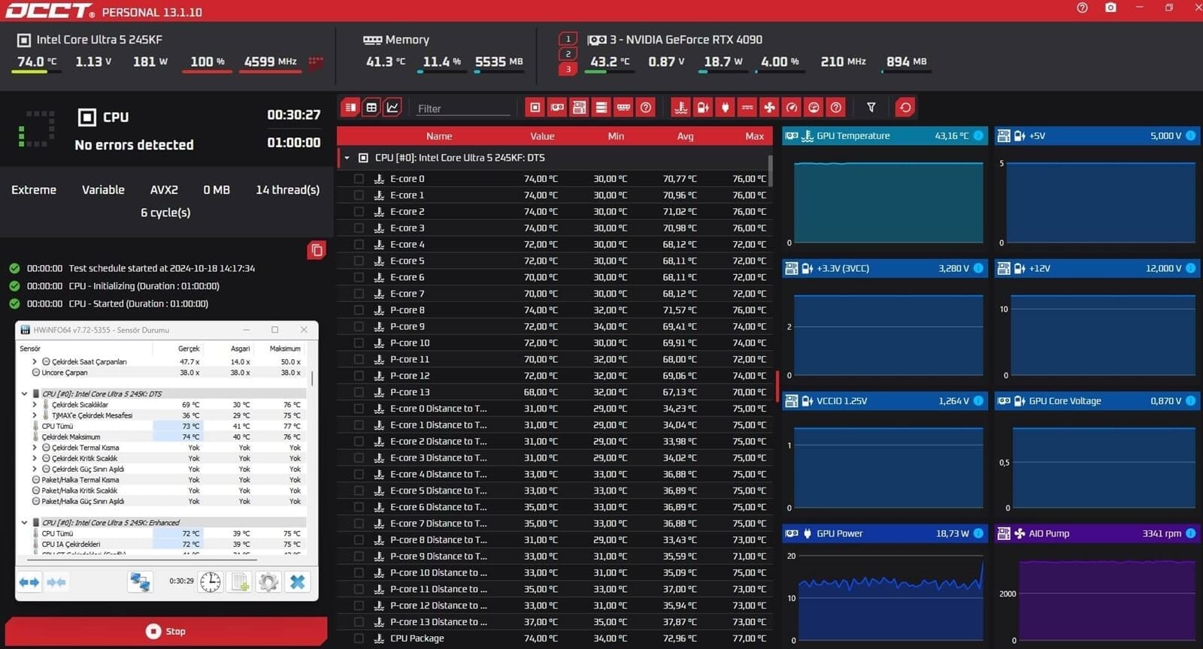Stop the running CPU test
The height and width of the screenshot is (649, 1203).
coord(166,631)
